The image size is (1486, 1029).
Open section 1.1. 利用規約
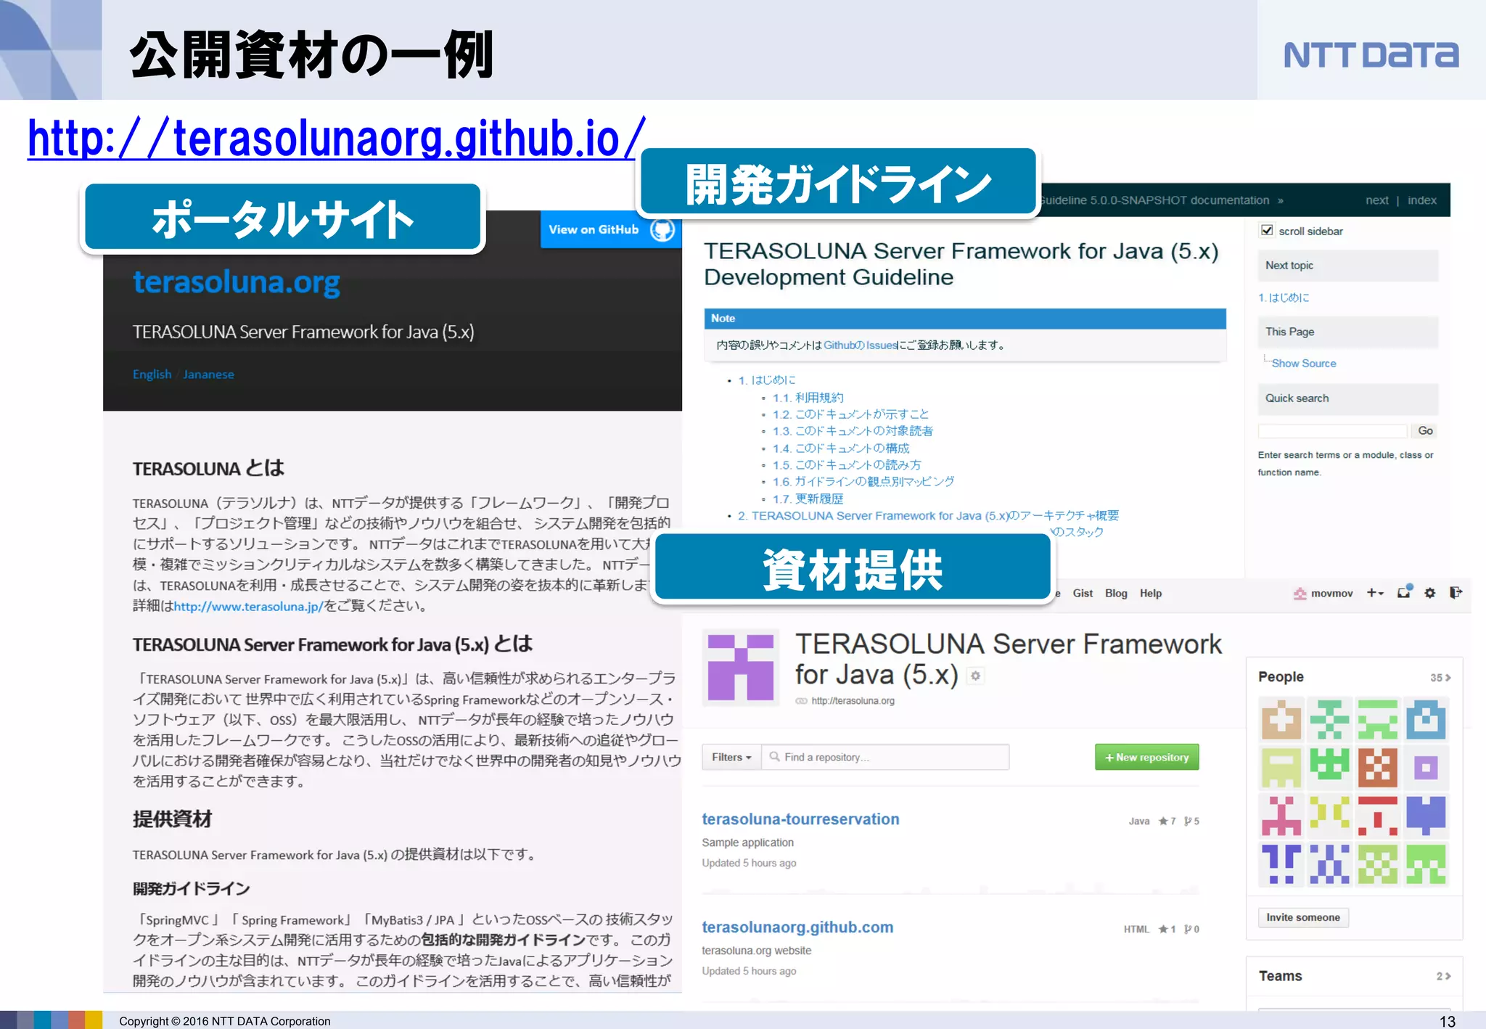click(x=808, y=398)
